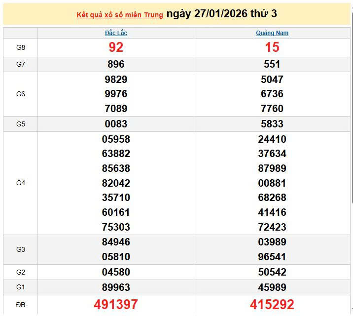Click Quảng Nam G4 number 72423
The width and height of the screenshot is (353, 322).
click(x=272, y=227)
